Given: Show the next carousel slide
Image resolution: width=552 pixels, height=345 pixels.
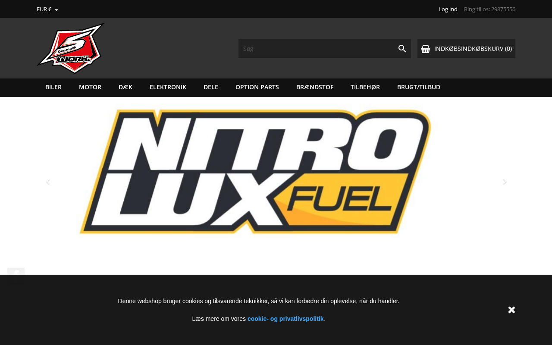Looking at the screenshot, I should (x=505, y=182).
